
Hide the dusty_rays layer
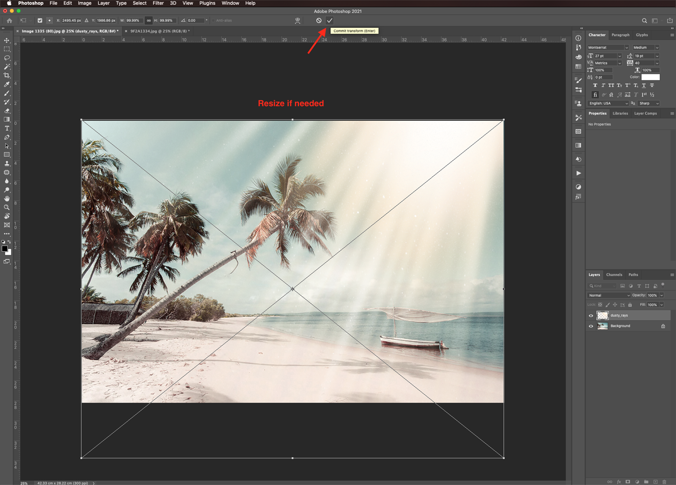click(x=591, y=316)
